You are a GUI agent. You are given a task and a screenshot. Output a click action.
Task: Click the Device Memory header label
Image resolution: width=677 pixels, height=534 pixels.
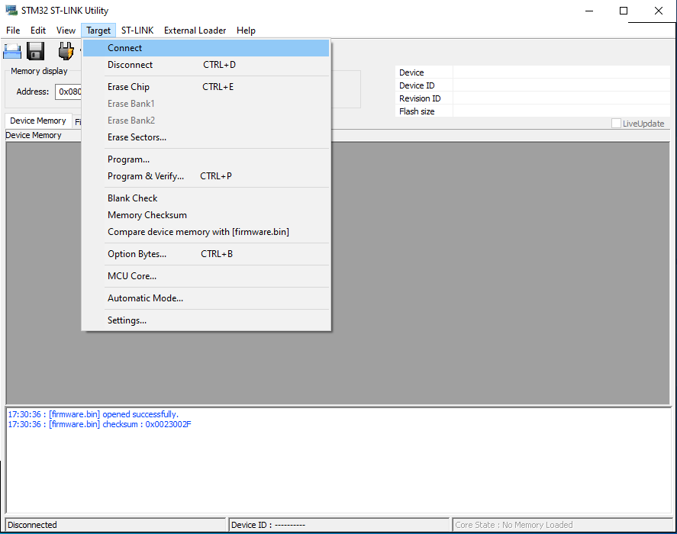[x=34, y=135]
